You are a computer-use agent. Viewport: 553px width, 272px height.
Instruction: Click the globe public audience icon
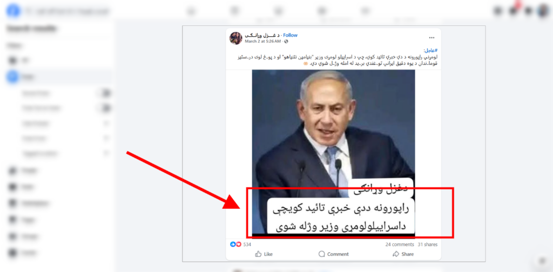pyautogui.click(x=286, y=41)
